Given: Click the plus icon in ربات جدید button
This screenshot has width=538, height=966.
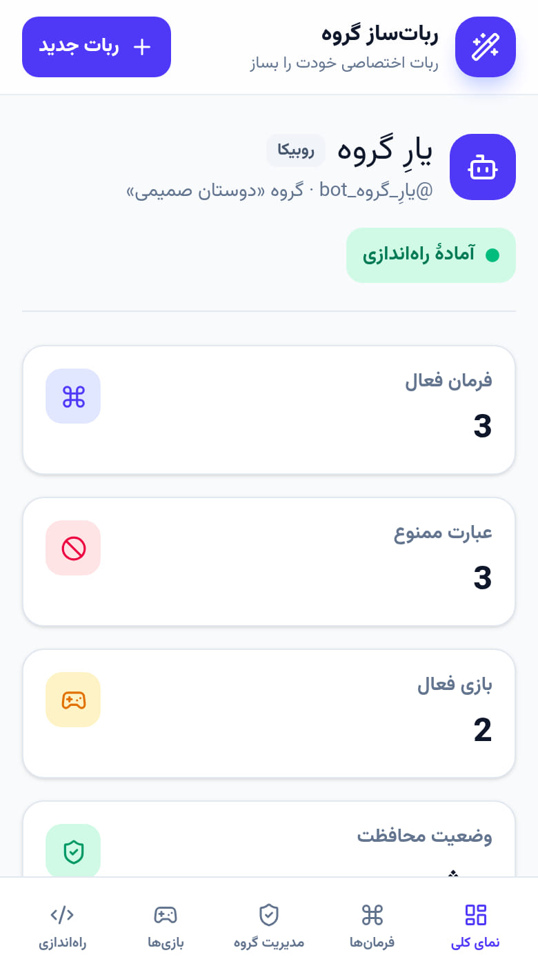Looking at the screenshot, I should click(141, 47).
